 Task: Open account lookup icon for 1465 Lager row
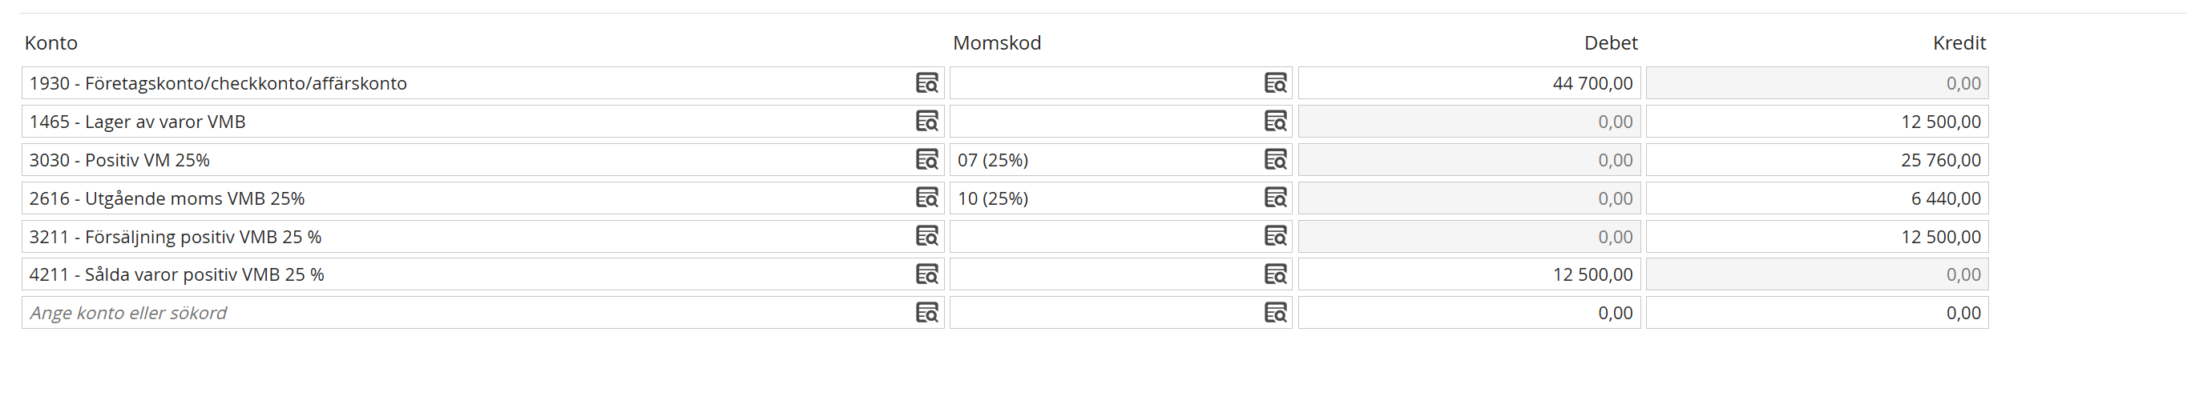point(926,121)
